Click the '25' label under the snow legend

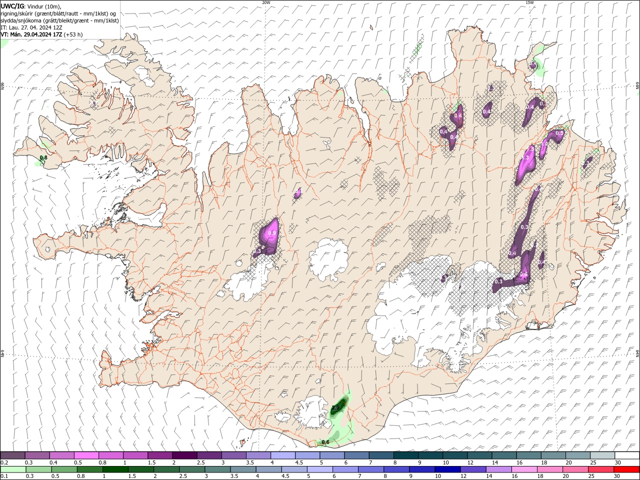(592, 462)
